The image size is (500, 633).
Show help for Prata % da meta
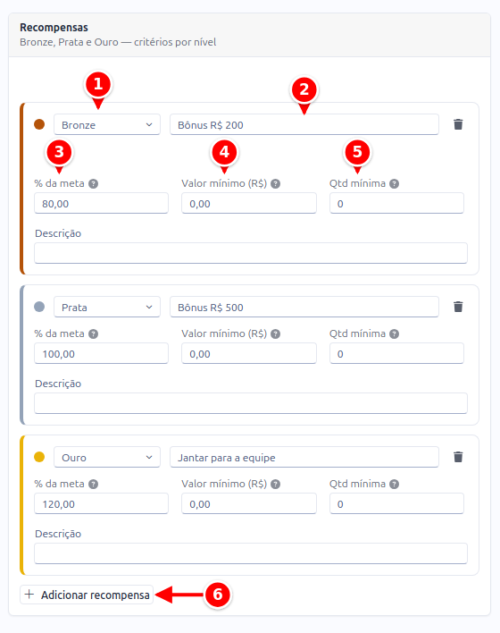click(x=93, y=333)
